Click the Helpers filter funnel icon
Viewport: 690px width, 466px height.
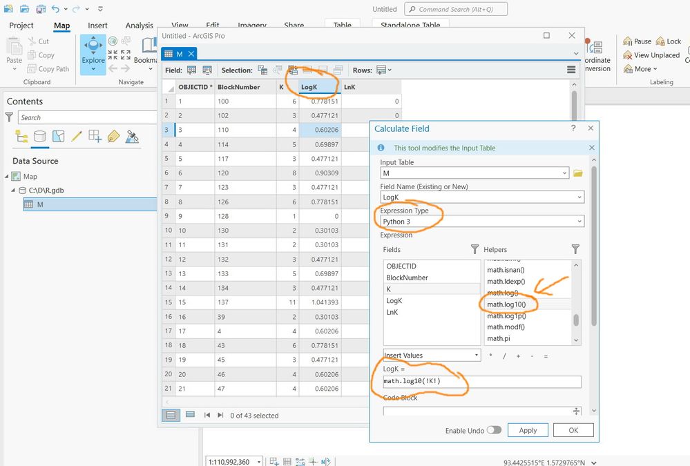pos(575,249)
